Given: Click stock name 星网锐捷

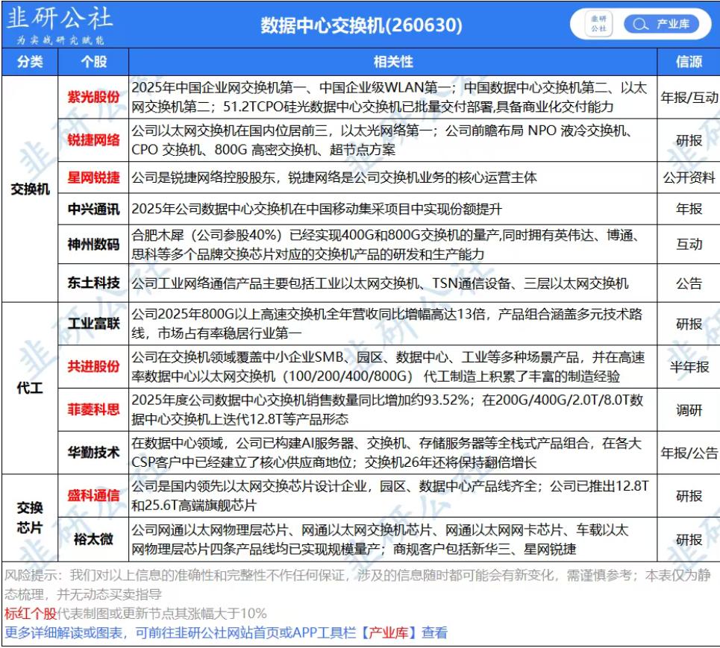Looking at the screenshot, I should click(x=93, y=177).
